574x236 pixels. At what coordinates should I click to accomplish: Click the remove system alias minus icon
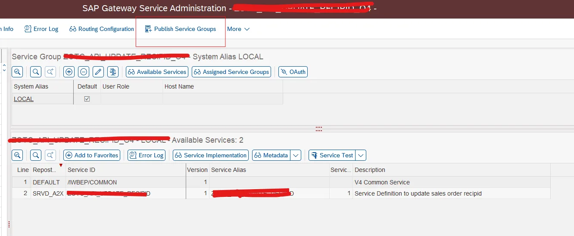click(84, 72)
